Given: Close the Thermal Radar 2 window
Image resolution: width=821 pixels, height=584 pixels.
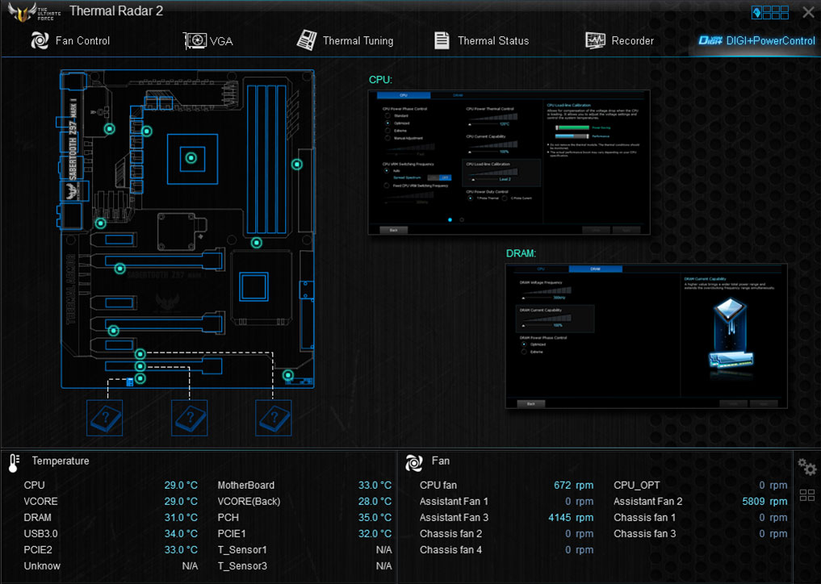Looking at the screenshot, I should coord(808,13).
